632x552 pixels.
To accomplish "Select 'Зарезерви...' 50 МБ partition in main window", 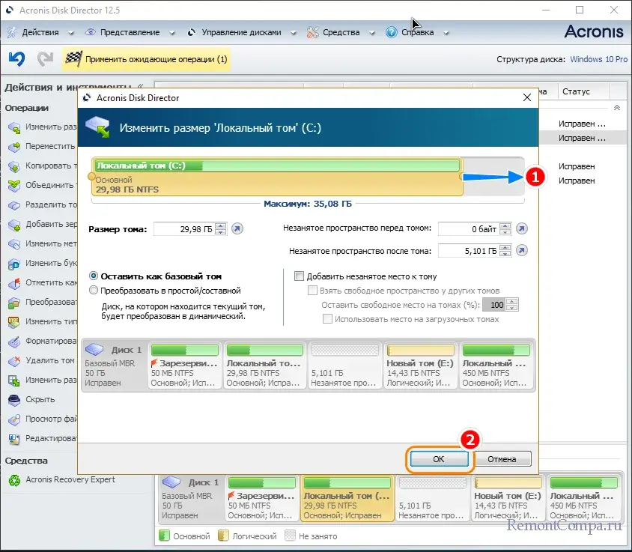I will click(x=261, y=498).
